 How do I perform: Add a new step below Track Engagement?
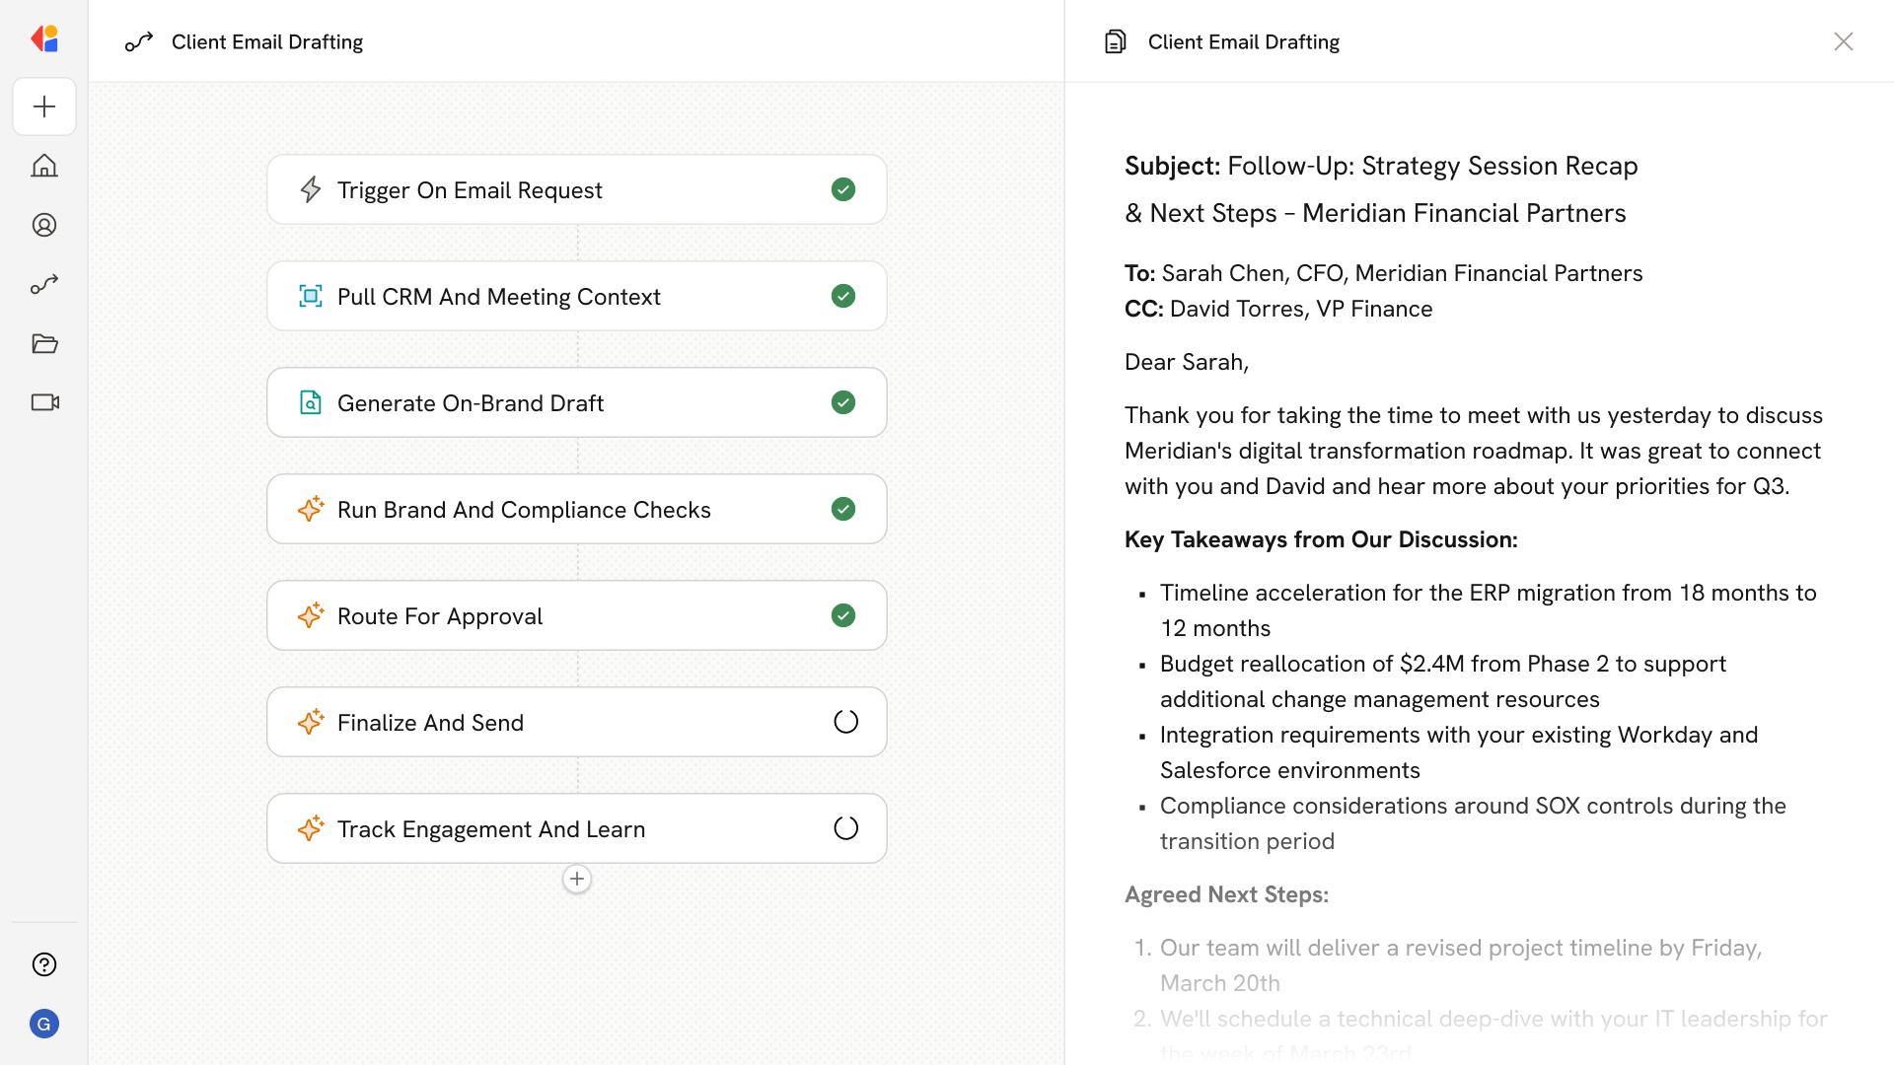tap(577, 879)
